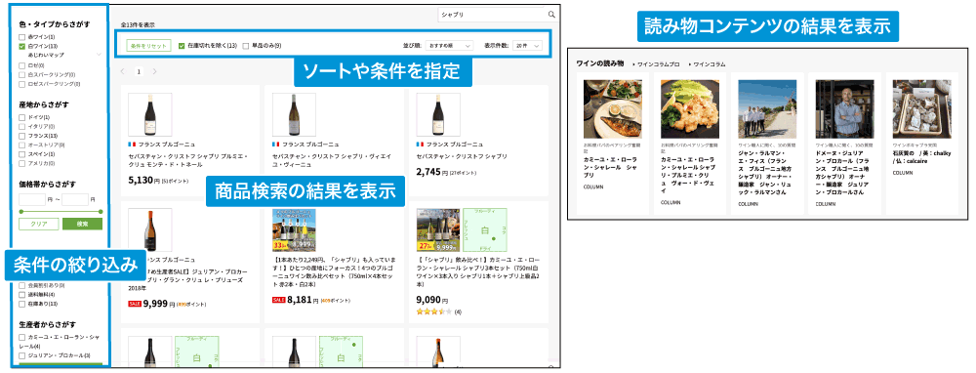Click the ワインの読み物 heading
This screenshot has height=373, width=976.
[x=600, y=63]
